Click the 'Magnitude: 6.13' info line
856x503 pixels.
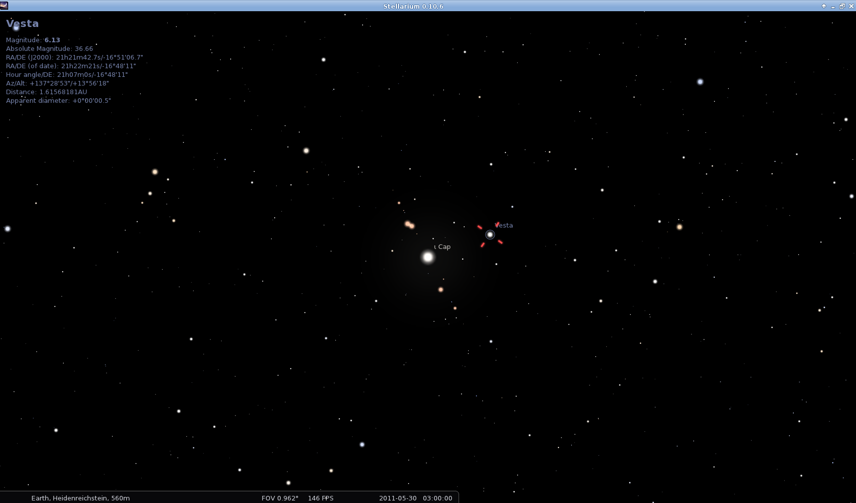(x=33, y=40)
